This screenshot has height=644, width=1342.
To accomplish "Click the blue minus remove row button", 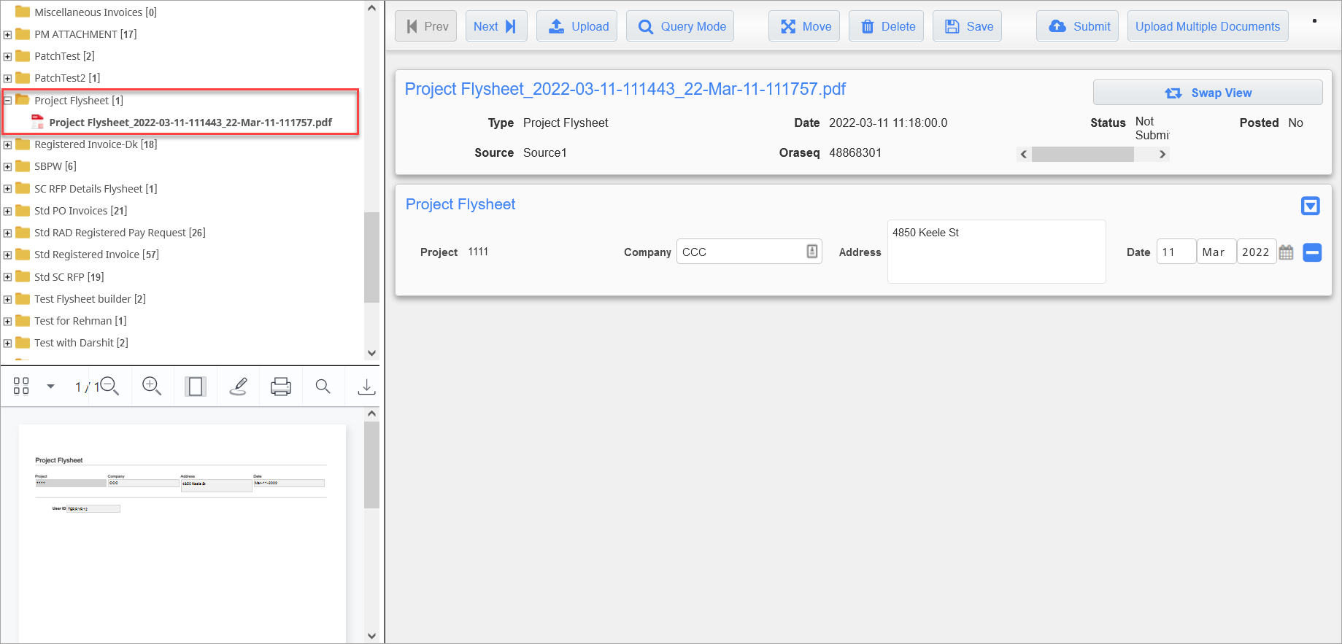I will point(1312,252).
